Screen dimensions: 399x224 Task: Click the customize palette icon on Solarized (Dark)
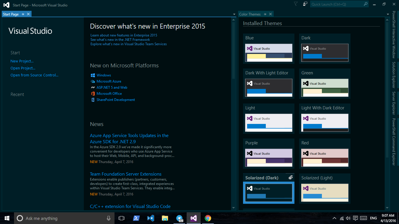pyautogui.click(x=290, y=178)
